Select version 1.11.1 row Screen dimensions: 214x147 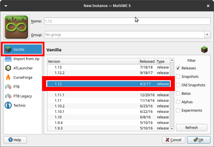[x=109, y=95]
